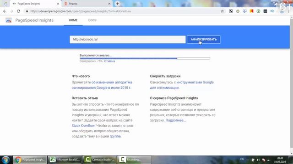The height and width of the screenshot is (164, 293).
Task: Close the PageSpeed Insights tab
Action: coord(58,4)
